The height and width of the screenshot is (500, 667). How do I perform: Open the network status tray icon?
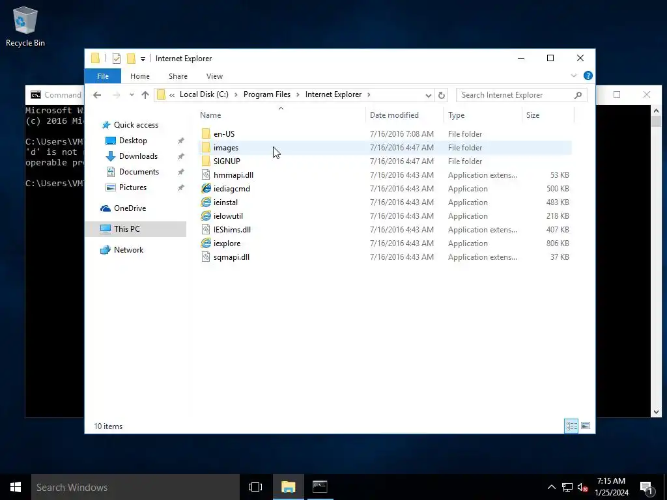tap(567, 487)
